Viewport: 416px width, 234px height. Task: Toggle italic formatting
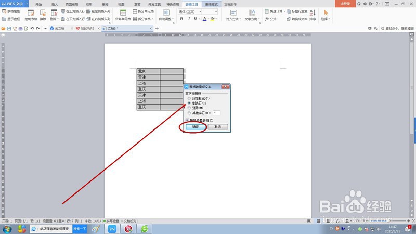(x=189, y=19)
